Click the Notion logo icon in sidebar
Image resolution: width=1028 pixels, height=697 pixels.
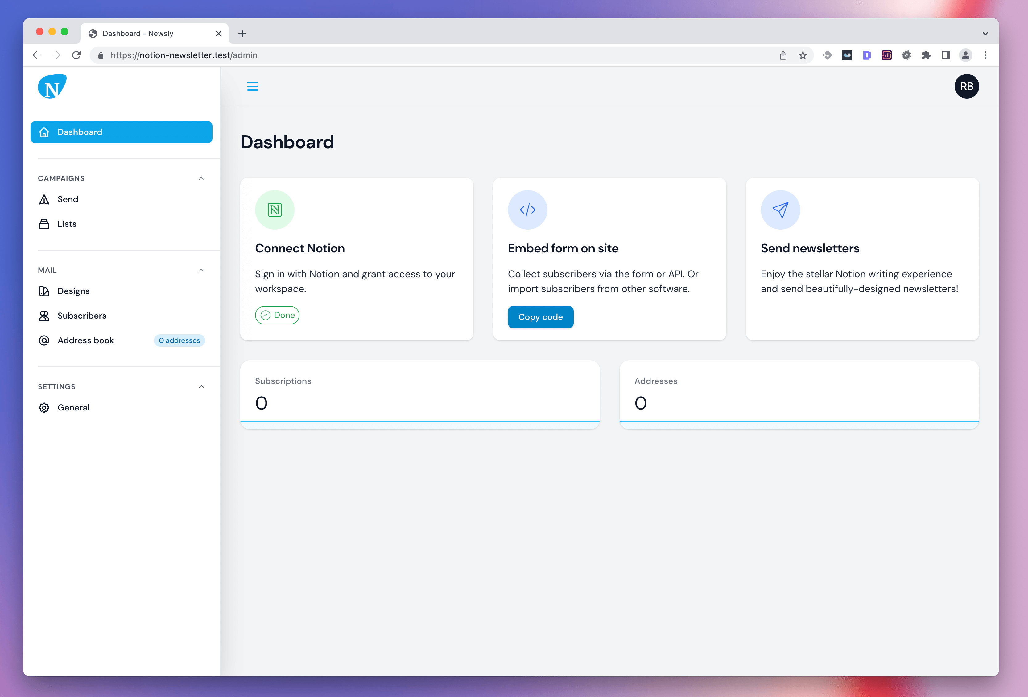pyautogui.click(x=52, y=86)
